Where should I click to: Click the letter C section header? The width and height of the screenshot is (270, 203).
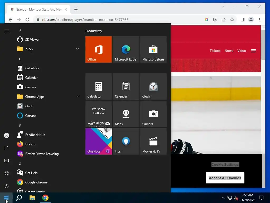tap(20, 59)
